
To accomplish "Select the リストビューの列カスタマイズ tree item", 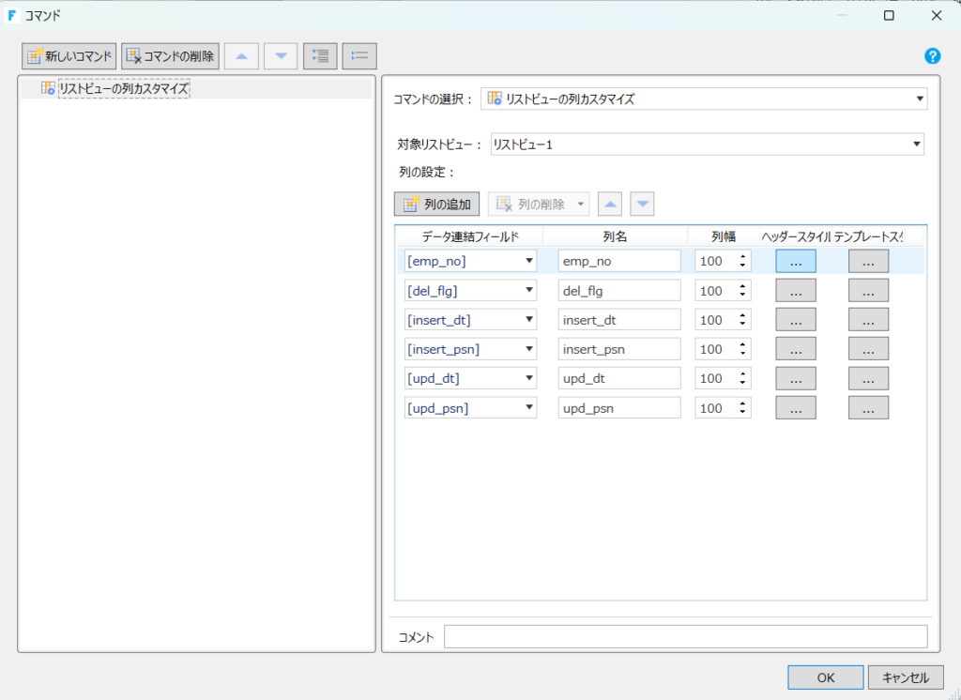I will [123, 88].
